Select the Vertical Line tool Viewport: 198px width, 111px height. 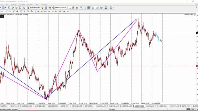(x=6, y=11)
